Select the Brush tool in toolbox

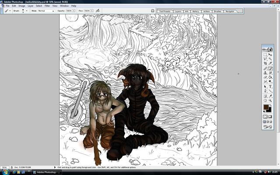(270, 68)
